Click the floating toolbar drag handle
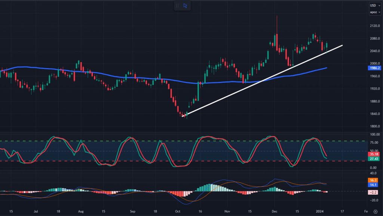383x216 pixels. coord(177,6)
